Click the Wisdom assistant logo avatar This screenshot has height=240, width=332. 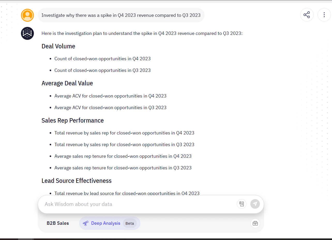27,33
